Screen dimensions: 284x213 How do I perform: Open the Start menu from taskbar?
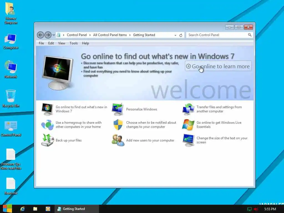coord(7,209)
